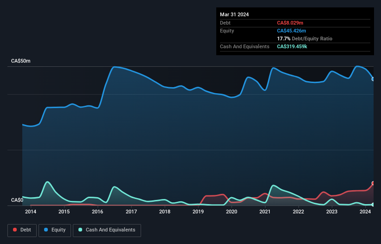381x244 pixels.
Task: Select the Debt endpoint marker on the red line
Action: pyautogui.click(x=373, y=183)
